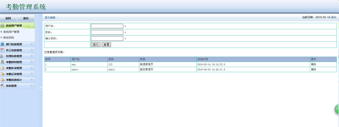Click the 考勤管理系统 title in the header
This screenshot has width=339, height=127.
[26, 7]
